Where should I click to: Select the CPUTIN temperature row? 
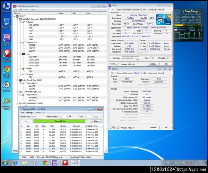click(60, 48)
